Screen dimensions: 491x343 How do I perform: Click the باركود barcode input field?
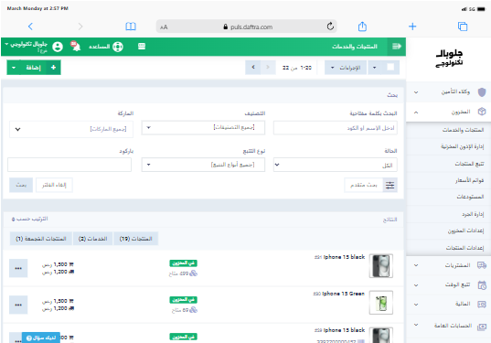click(69, 165)
